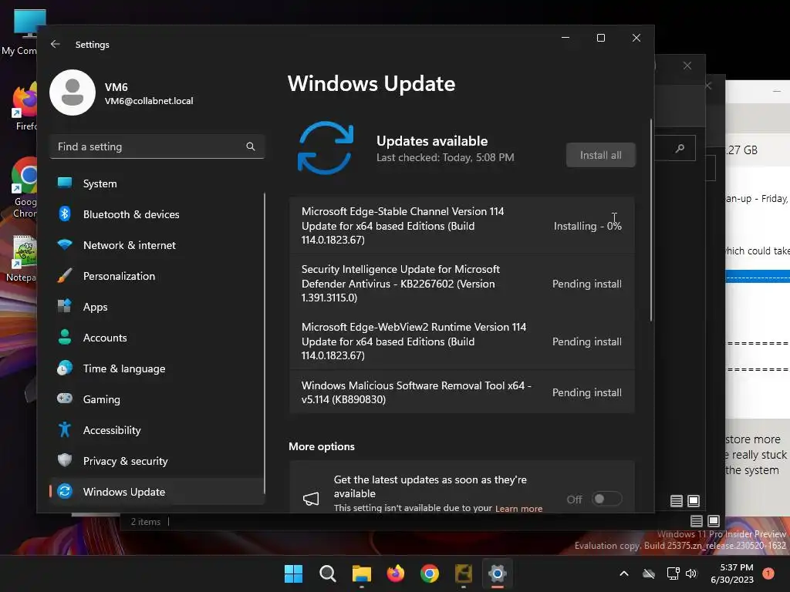Open the clock showing 5:37 PM
This screenshot has width=790, height=592.
point(732,573)
